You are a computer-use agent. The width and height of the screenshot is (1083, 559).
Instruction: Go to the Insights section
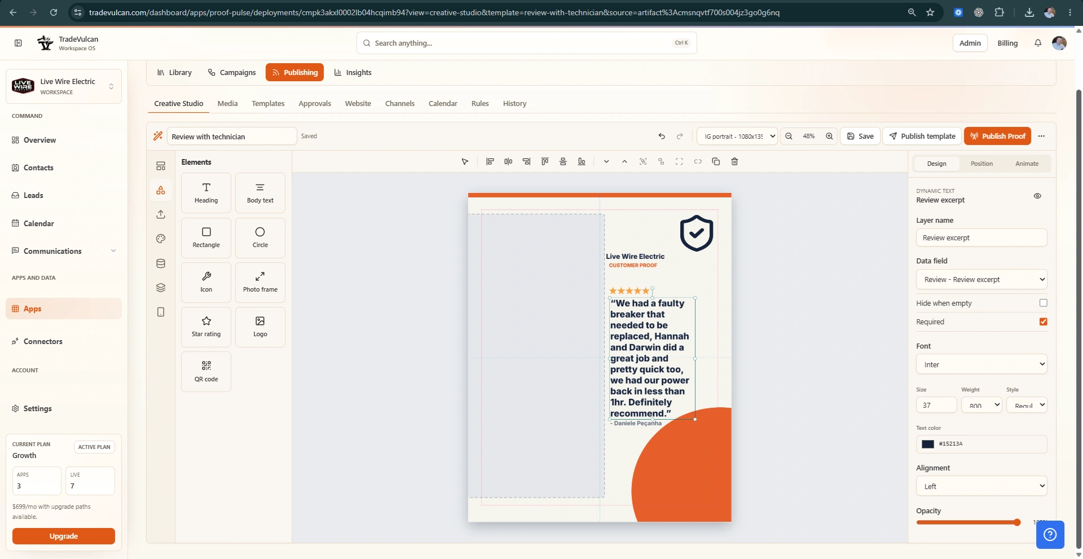pyautogui.click(x=353, y=72)
